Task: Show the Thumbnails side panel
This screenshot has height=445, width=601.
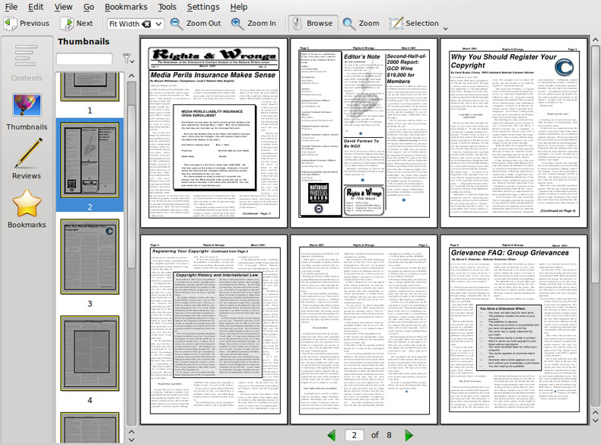Action: pos(27,112)
